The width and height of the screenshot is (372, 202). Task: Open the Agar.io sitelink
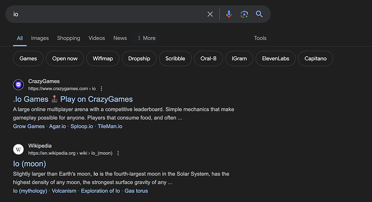point(57,126)
